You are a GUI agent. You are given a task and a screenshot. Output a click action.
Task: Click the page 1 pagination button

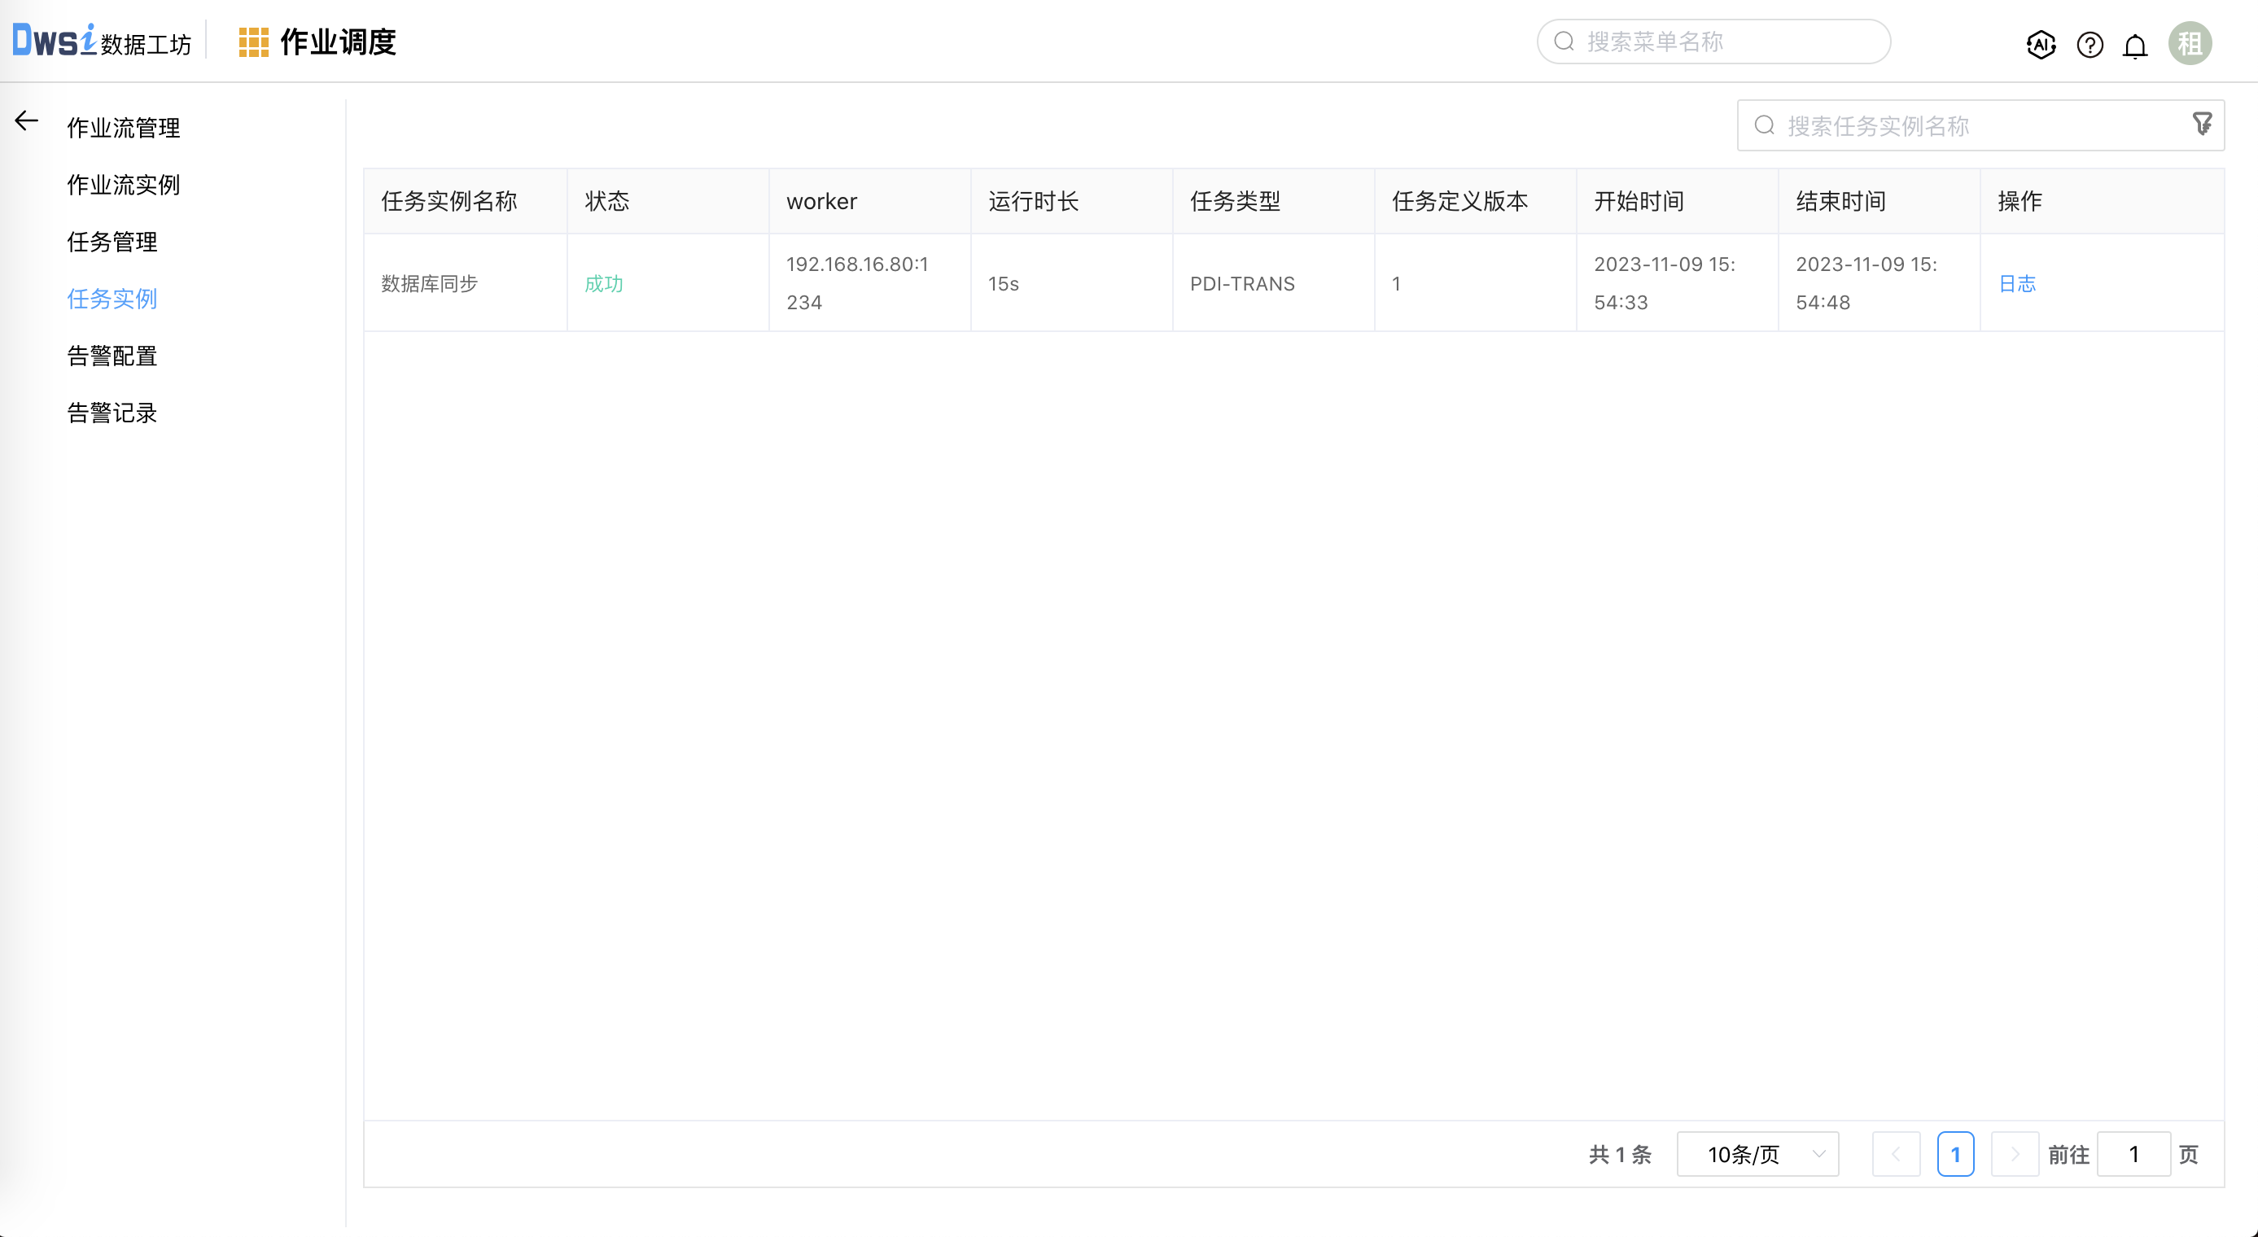(1957, 1154)
